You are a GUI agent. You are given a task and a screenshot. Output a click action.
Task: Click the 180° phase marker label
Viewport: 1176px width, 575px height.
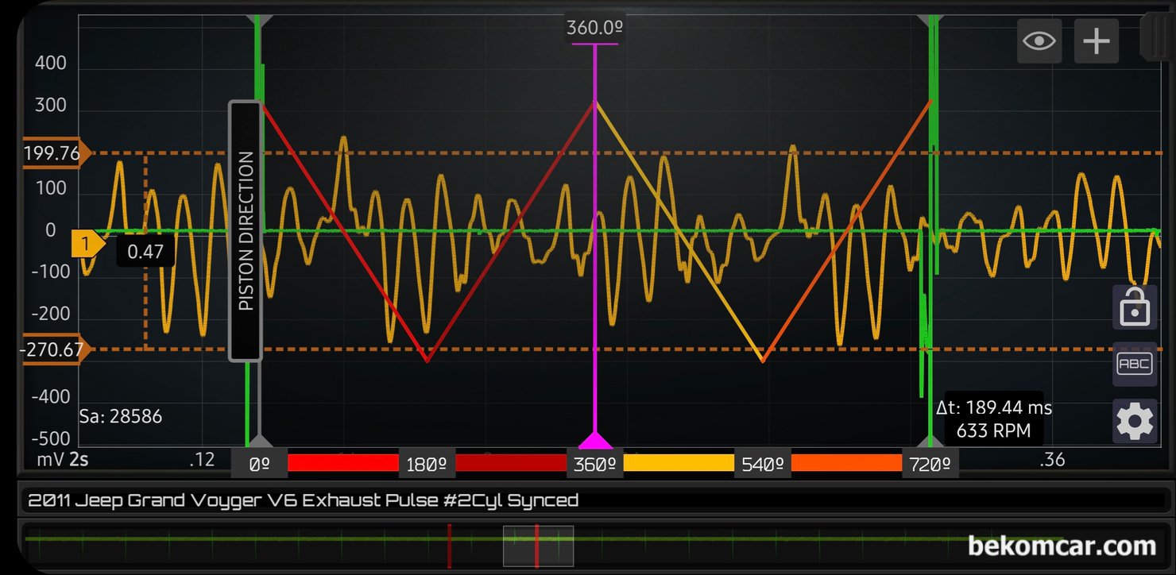(x=427, y=465)
